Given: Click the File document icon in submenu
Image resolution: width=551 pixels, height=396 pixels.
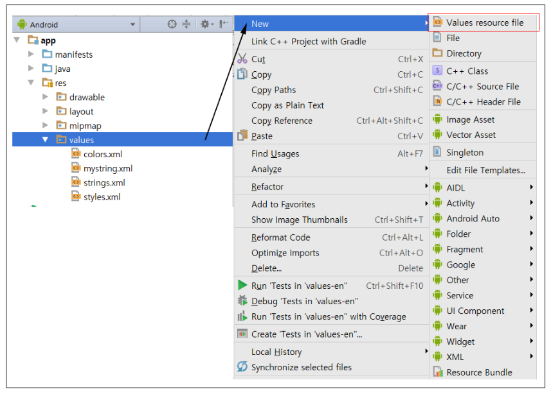Looking at the screenshot, I should point(437,37).
